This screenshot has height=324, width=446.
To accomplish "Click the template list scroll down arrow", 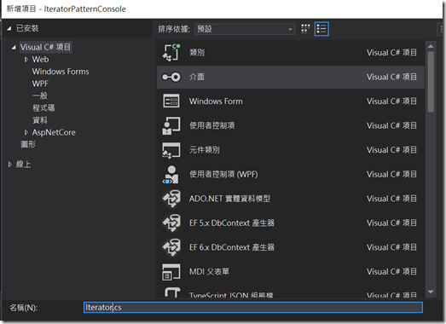I will pos(431,292).
